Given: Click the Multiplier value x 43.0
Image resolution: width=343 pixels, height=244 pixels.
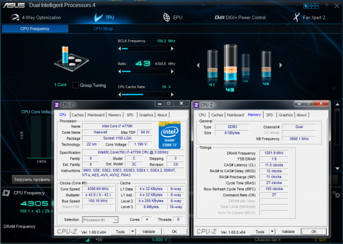Looking at the screenshot, I should pyautogui.click(x=98, y=195).
